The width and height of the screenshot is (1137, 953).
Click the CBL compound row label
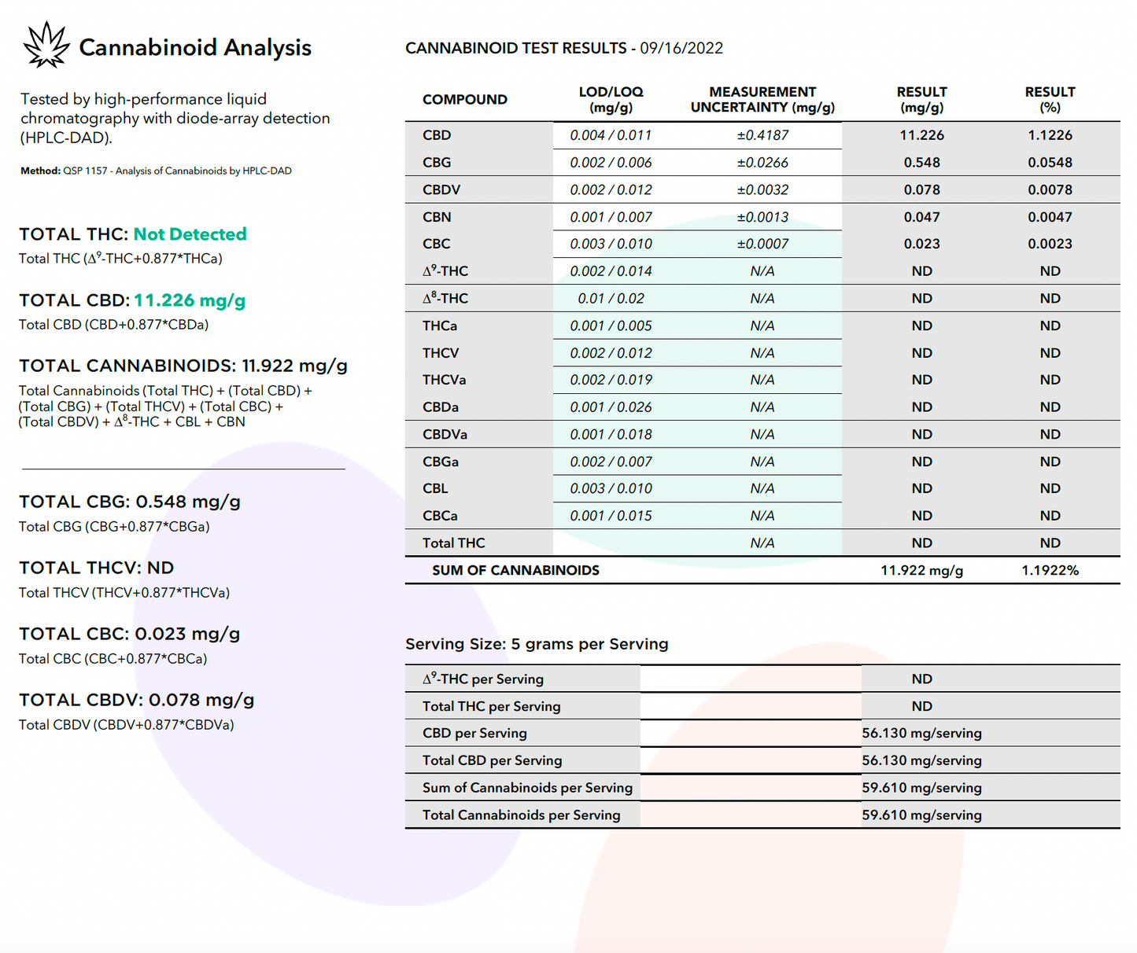click(x=435, y=488)
